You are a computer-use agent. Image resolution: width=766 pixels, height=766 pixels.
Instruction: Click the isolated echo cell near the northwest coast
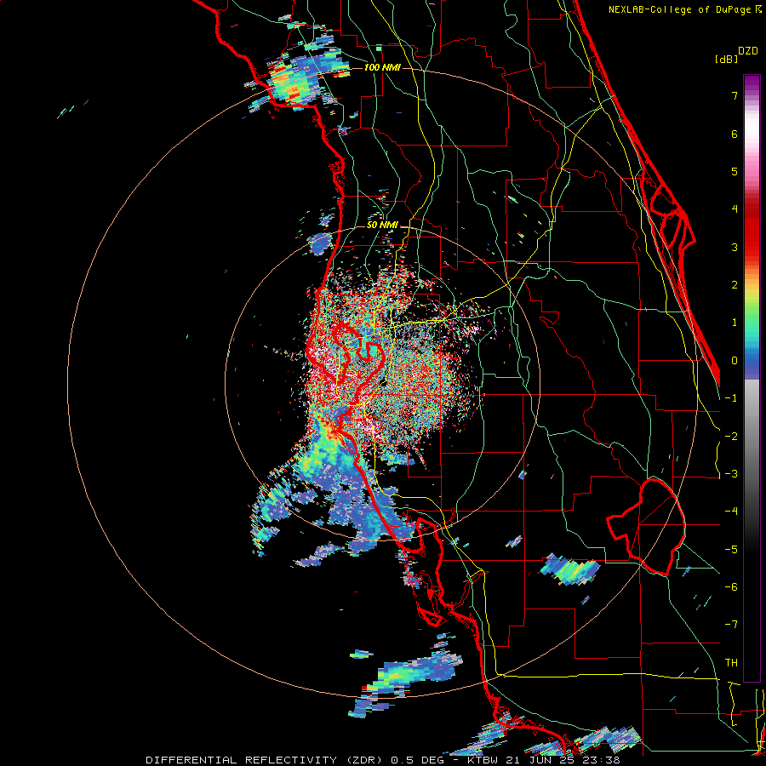click(x=320, y=243)
